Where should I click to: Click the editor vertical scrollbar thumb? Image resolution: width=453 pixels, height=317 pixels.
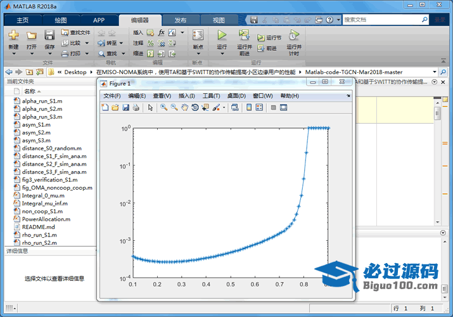pos(437,113)
